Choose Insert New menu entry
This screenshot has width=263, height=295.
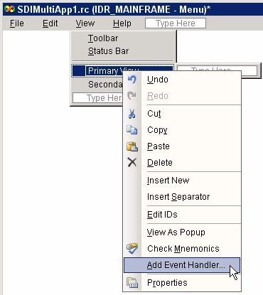pyautogui.click(x=182, y=181)
